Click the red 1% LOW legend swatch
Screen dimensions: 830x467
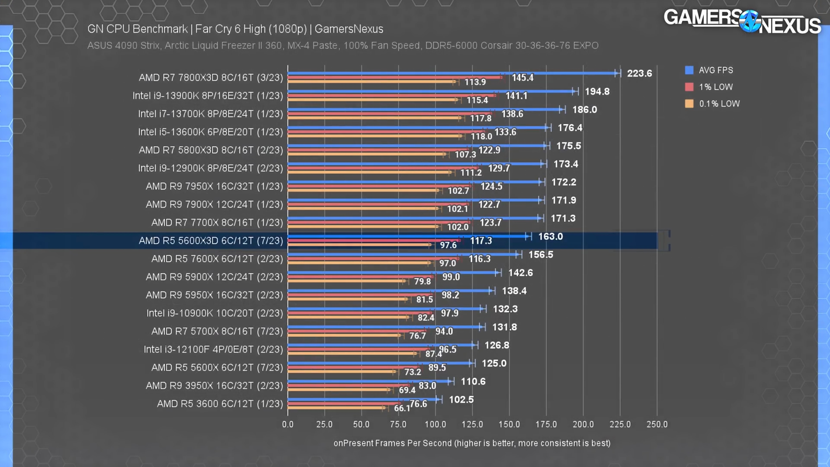coord(689,87)
